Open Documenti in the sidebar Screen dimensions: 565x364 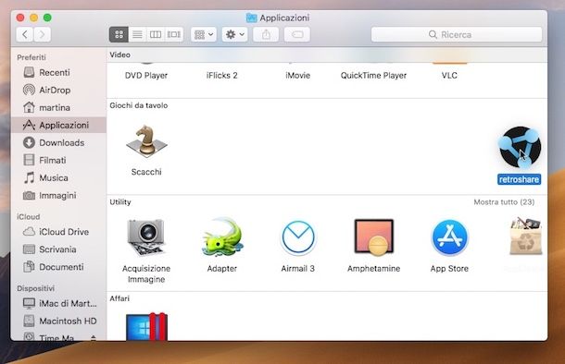coord(58,267)
